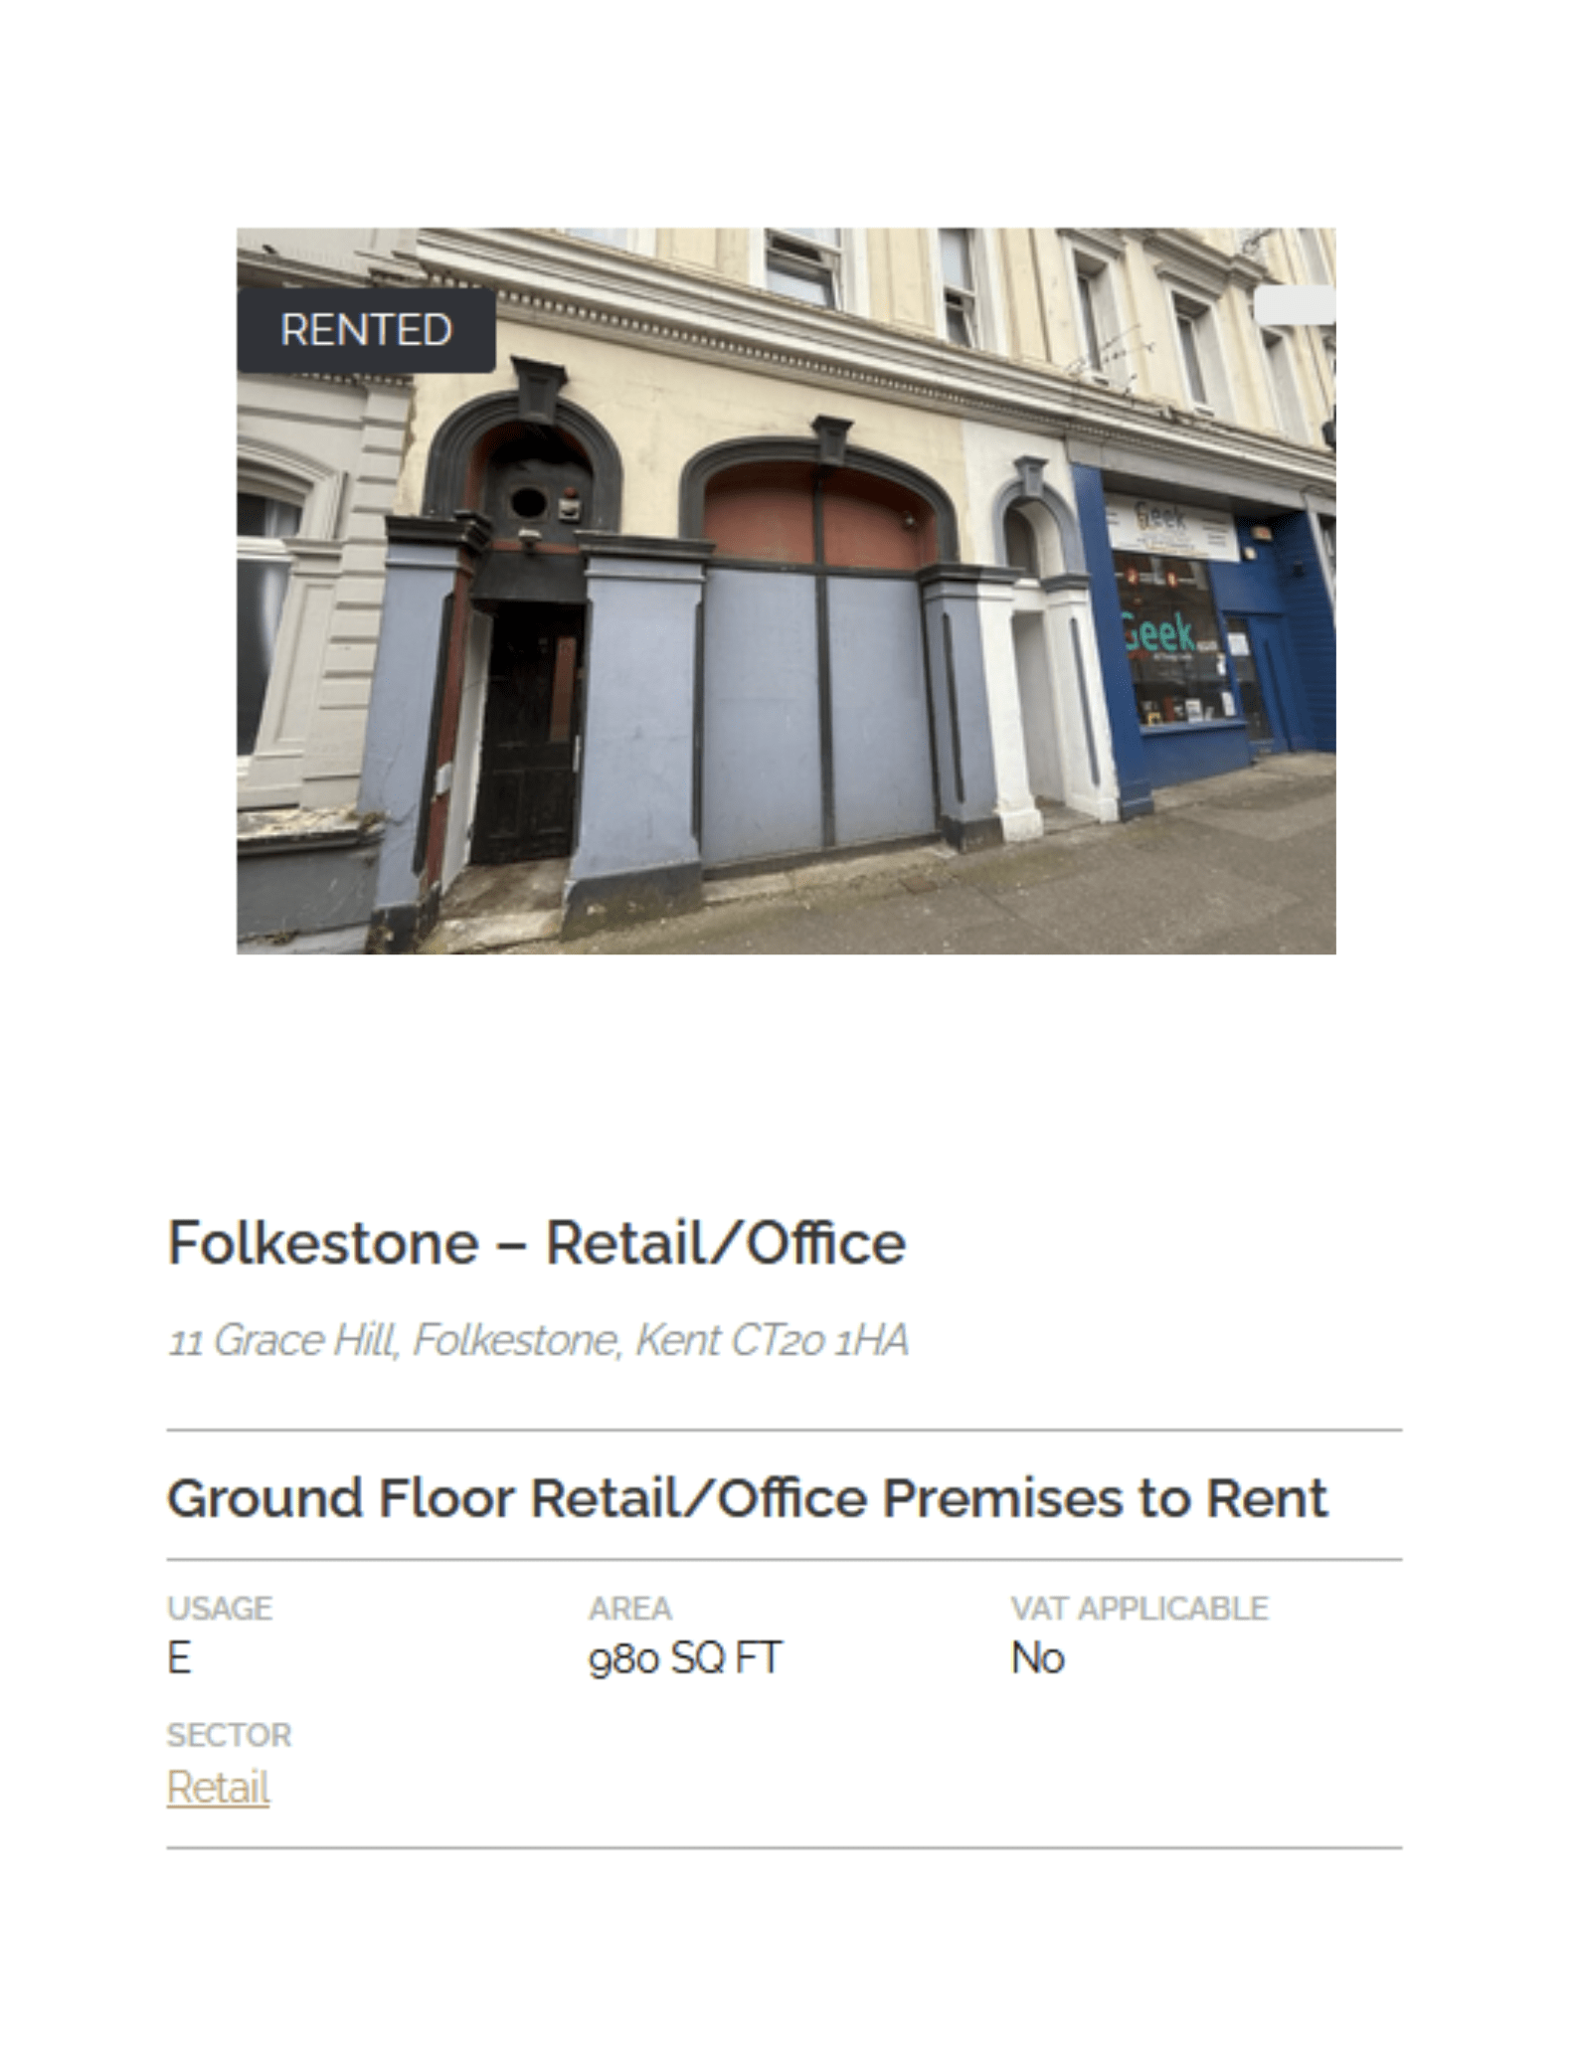Click the round porthole above black door
1578x2067 pixels.
[526, 503]
